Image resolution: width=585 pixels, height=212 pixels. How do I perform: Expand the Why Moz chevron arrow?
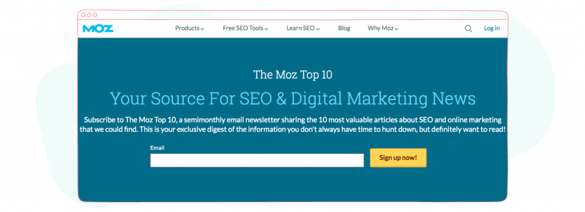(x=396, y=29)
